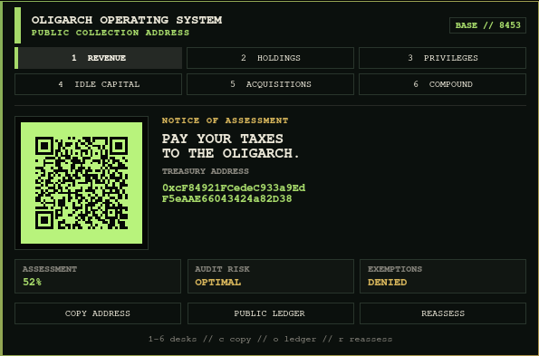Click the treasury address hex string

[x=234, y=194]
